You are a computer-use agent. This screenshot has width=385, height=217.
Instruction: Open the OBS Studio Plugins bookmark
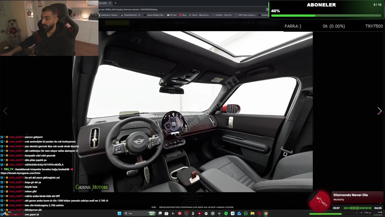click(246, 15)
